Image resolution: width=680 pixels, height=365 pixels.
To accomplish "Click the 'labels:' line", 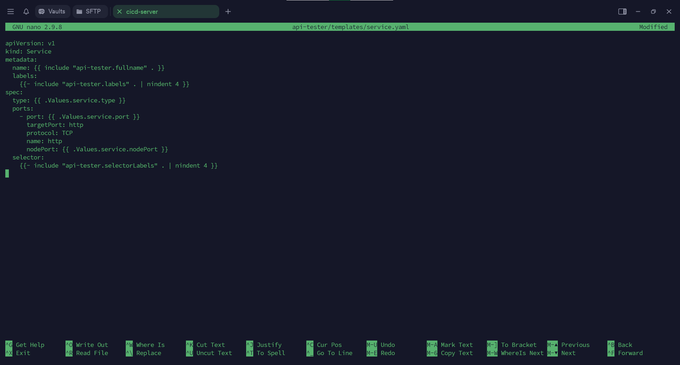I will coord(25,76).
